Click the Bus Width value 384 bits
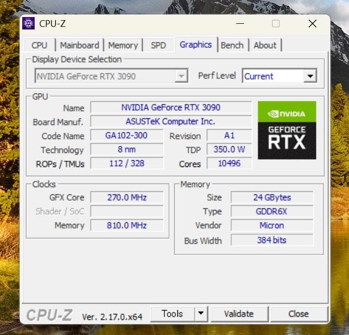 tap(272, 240)
